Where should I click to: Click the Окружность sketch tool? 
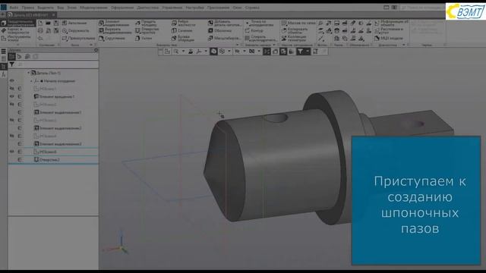76,30
